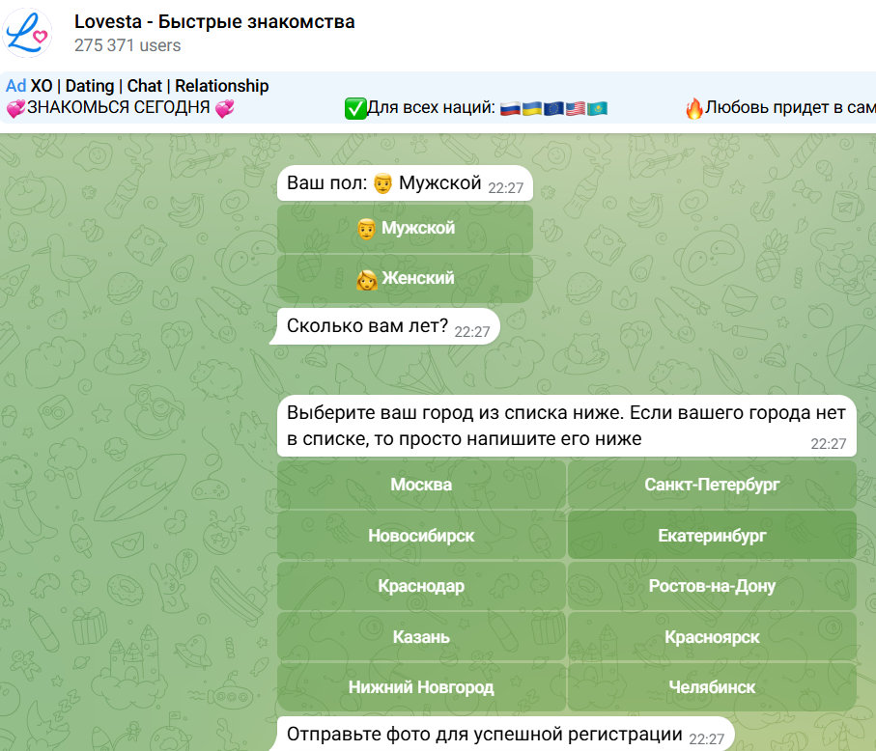Click the Сколько вам лет? message bubble
Viewport: 876px width, 751px height.
[x=386, y=327]
